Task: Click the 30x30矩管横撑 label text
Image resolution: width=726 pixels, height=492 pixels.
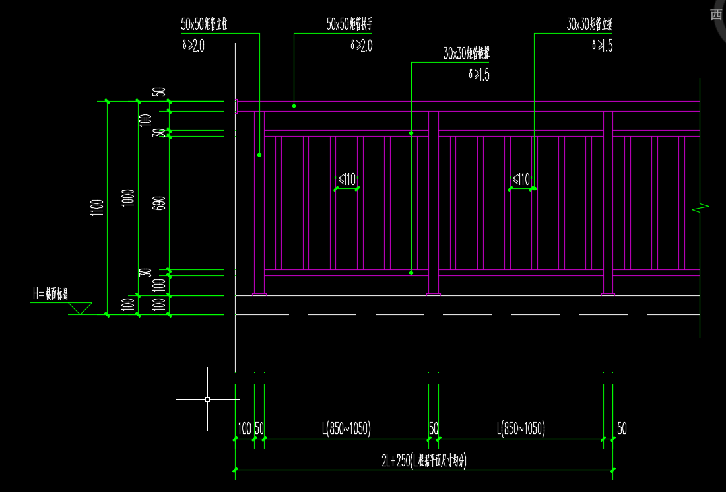Action: tap(471, 54)
